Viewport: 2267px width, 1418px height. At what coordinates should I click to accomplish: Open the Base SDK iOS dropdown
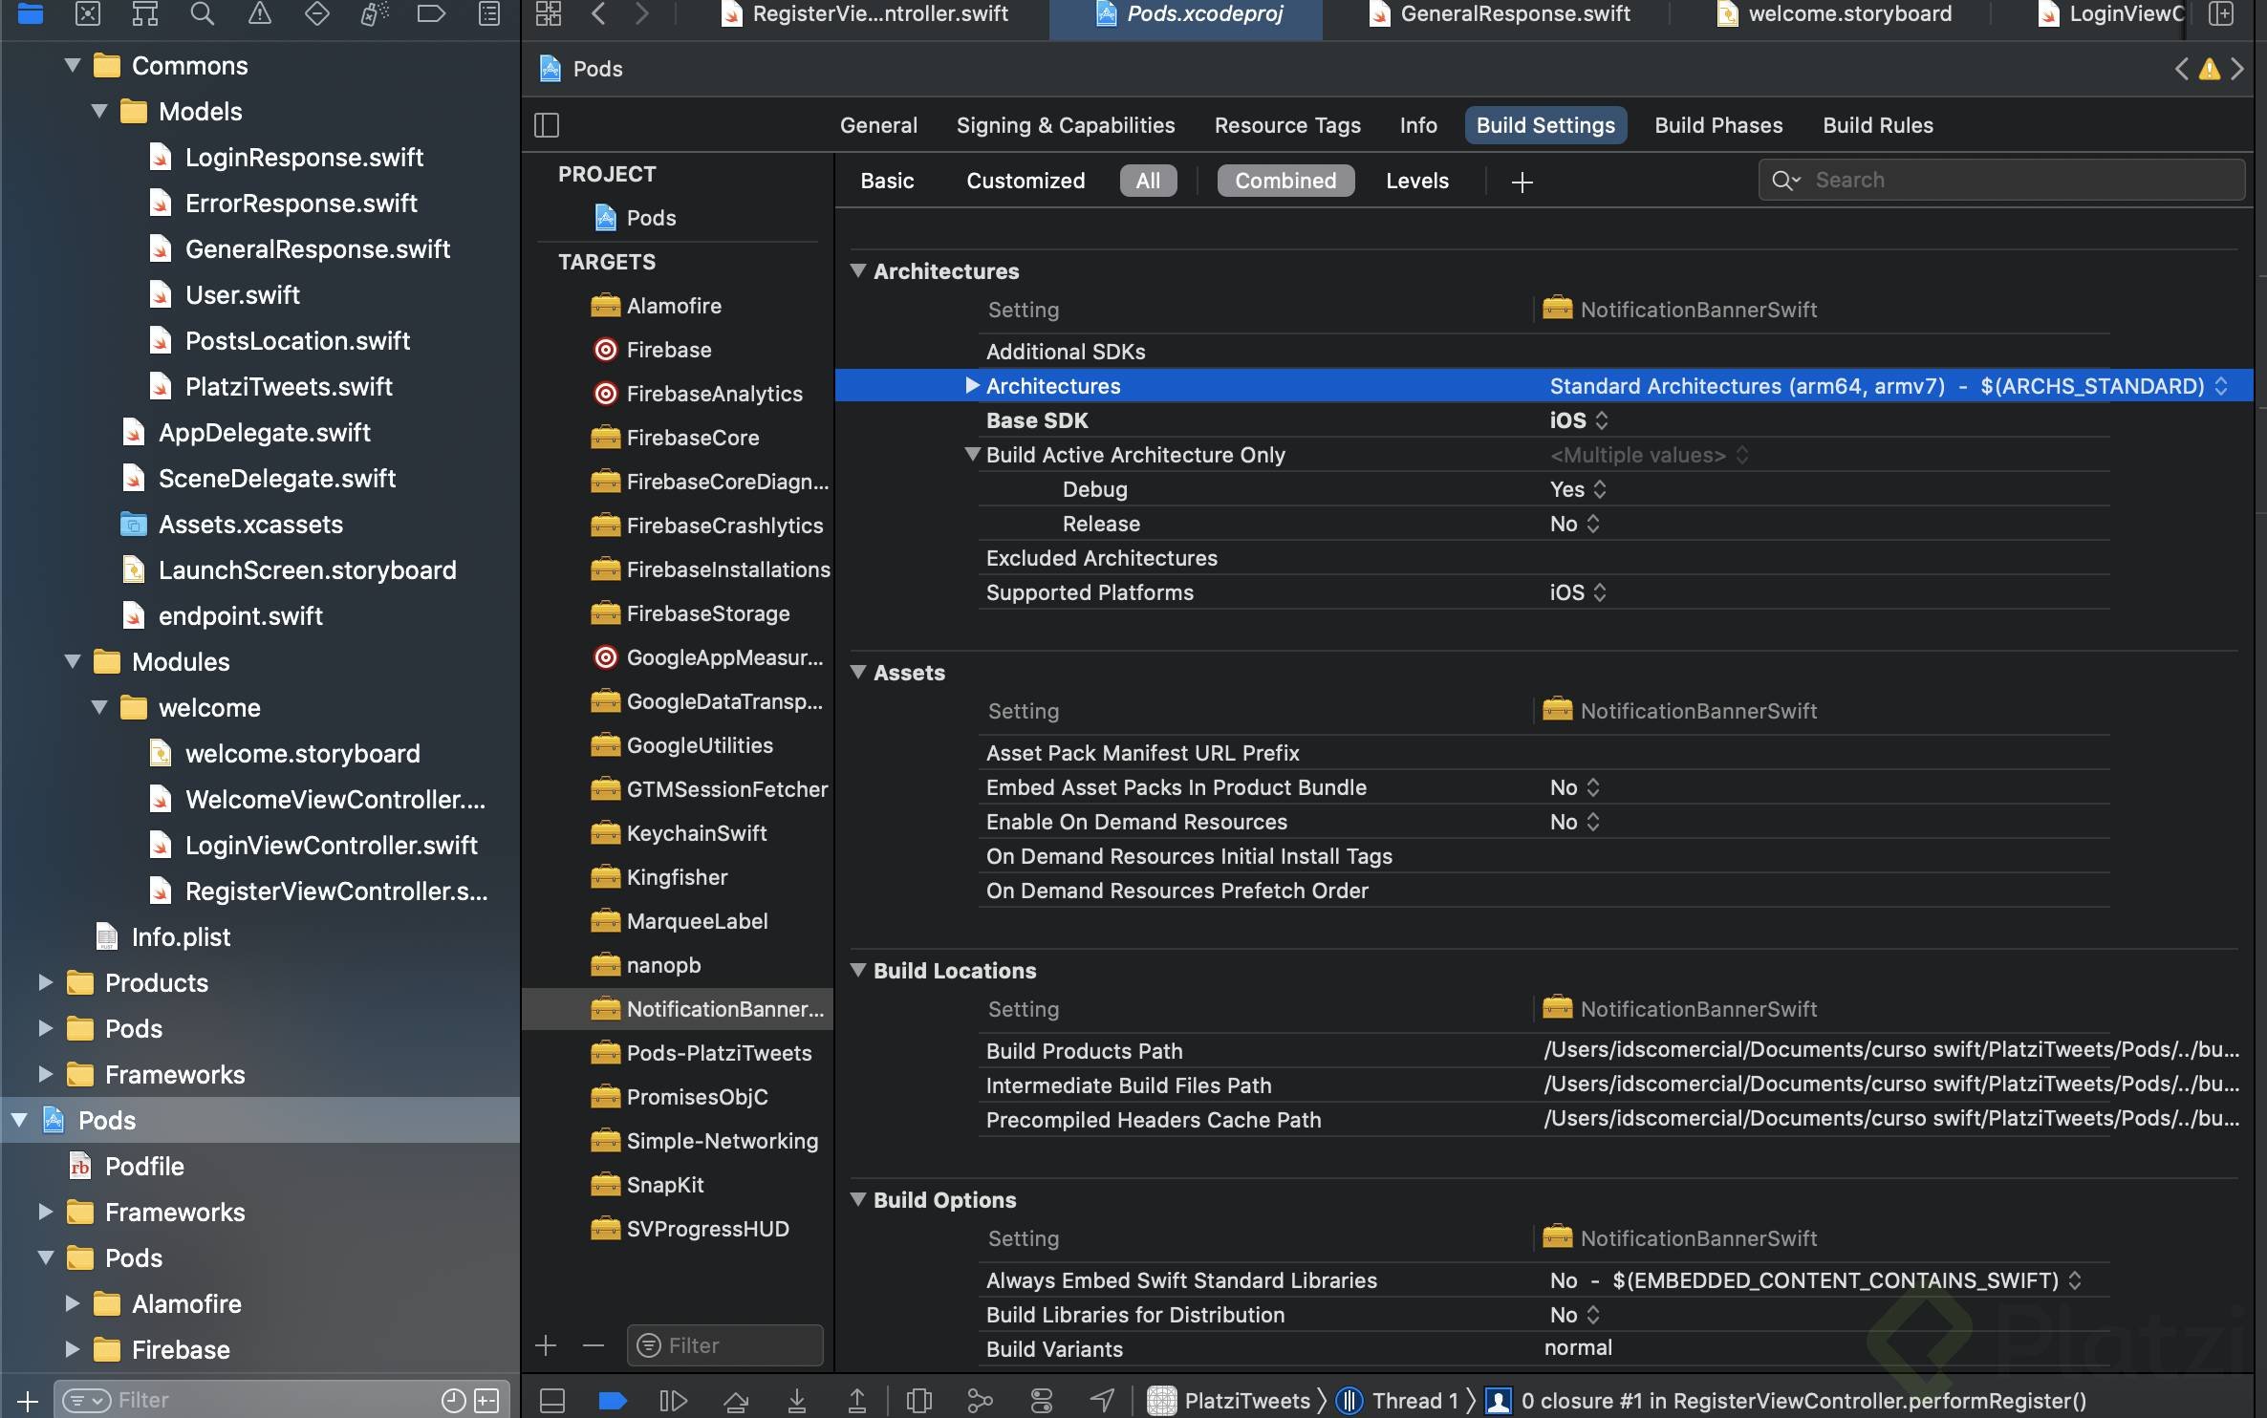click(x=1579, y=420)
